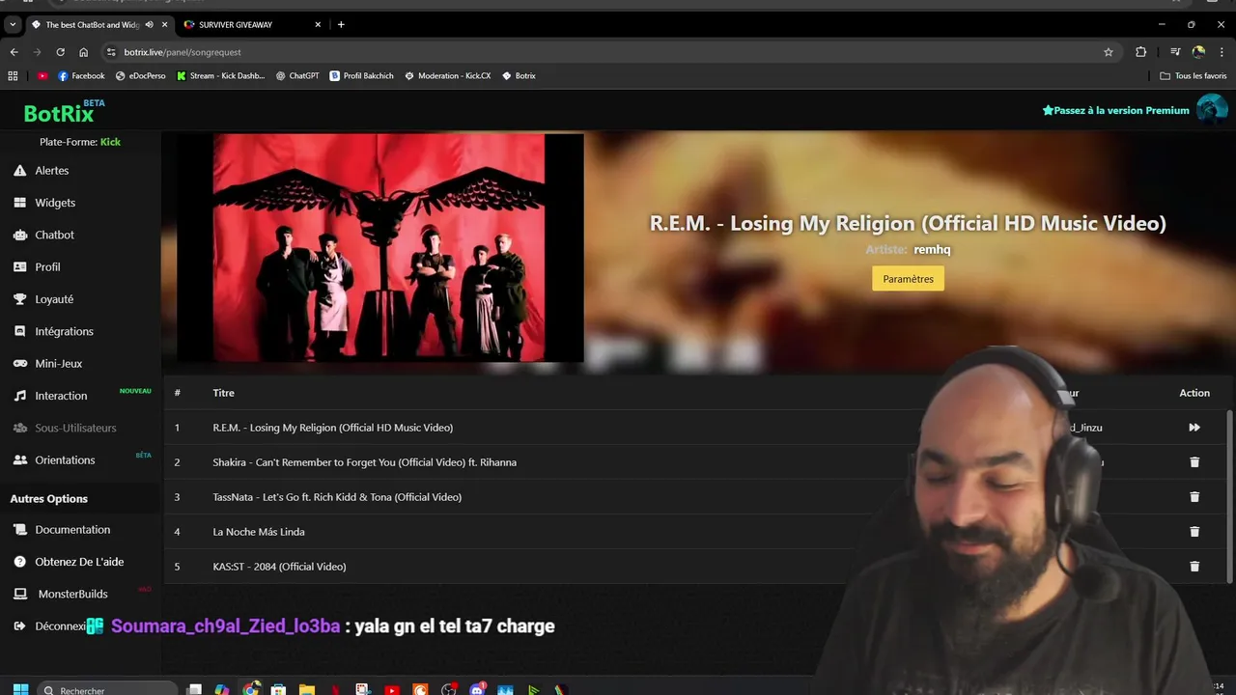Skip the R.E.M. song with fast-forward
The height and width of the screenshot is (695, 1236).
point(1194,428)
